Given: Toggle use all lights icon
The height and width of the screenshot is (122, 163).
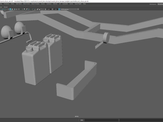Looking at the screenshot, I should point(19,9).
